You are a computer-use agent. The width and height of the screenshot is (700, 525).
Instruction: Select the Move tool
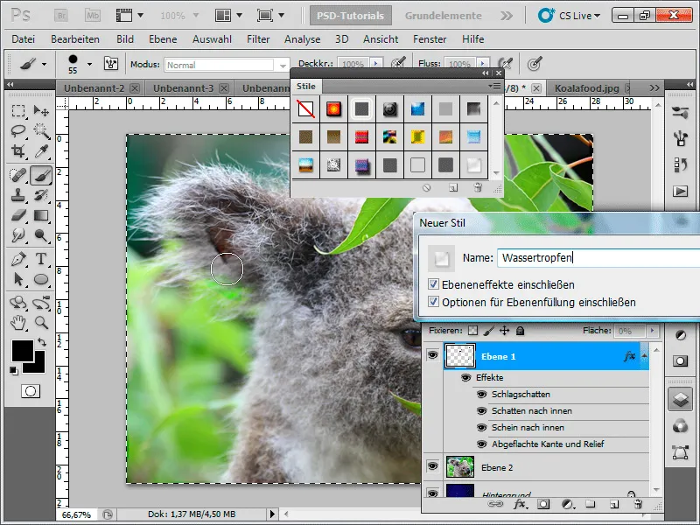pyautogui.click(x=41, y=110)
